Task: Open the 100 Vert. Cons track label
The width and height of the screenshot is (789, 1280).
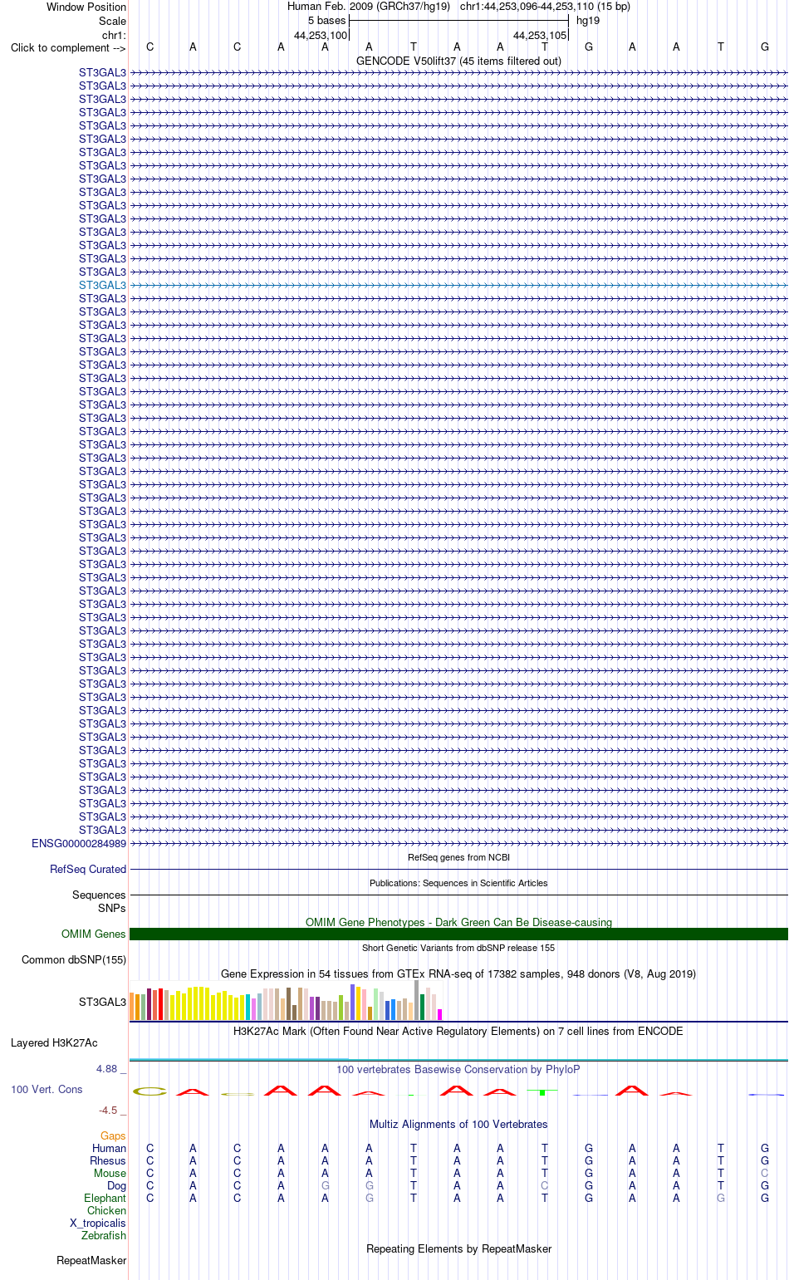Action: tap(47, 1089)
